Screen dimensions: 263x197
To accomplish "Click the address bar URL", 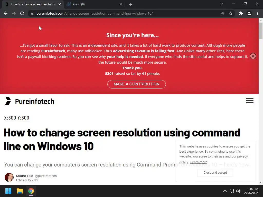I will (x=95, y=13).
